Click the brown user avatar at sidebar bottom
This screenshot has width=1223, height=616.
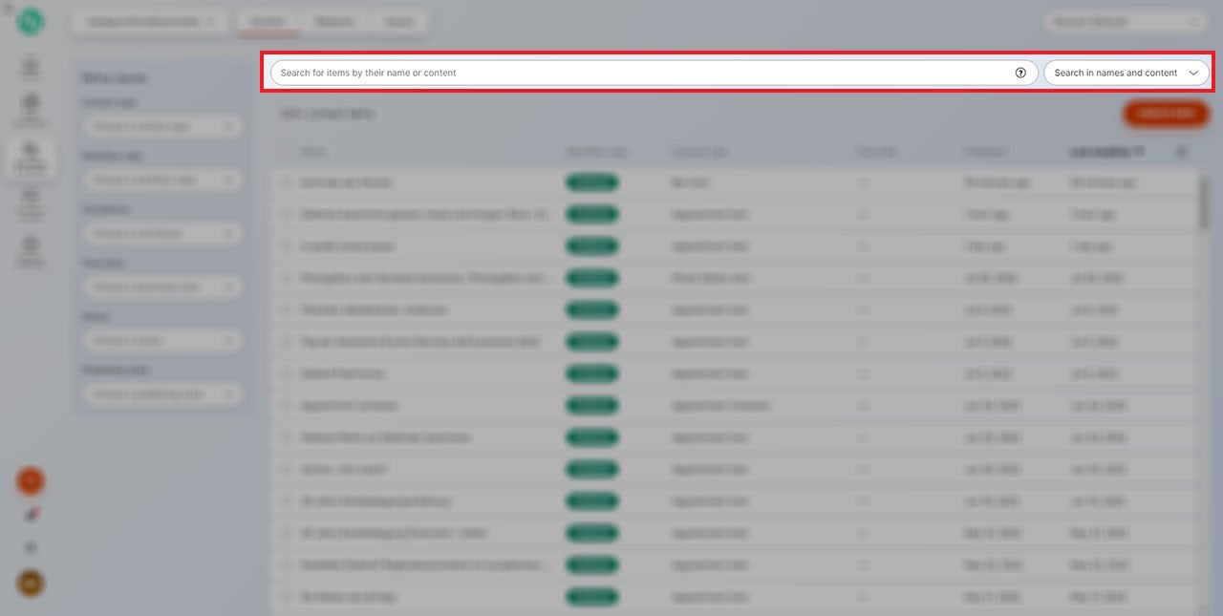point(31,583)
